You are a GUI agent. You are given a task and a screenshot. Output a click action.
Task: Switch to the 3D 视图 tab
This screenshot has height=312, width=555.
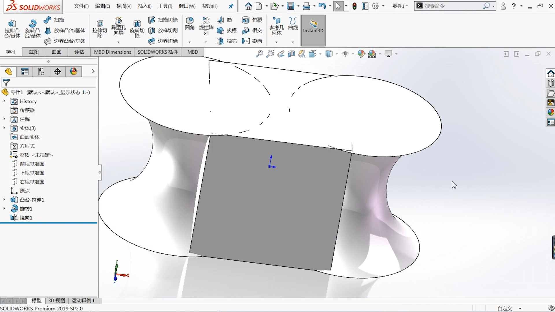tap(56, 300)
